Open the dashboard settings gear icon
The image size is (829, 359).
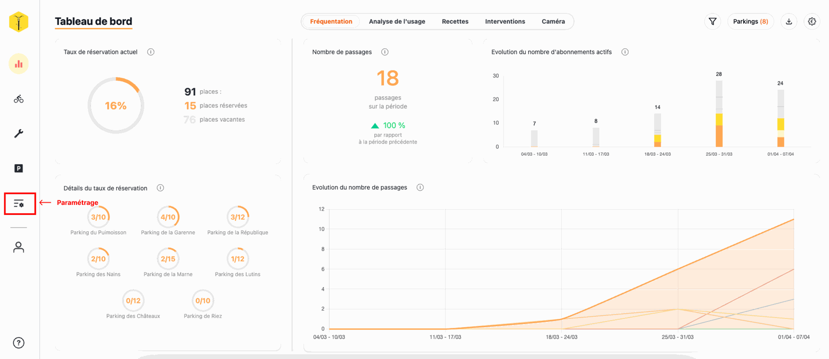pyautogui.click(x=812, y=22)
